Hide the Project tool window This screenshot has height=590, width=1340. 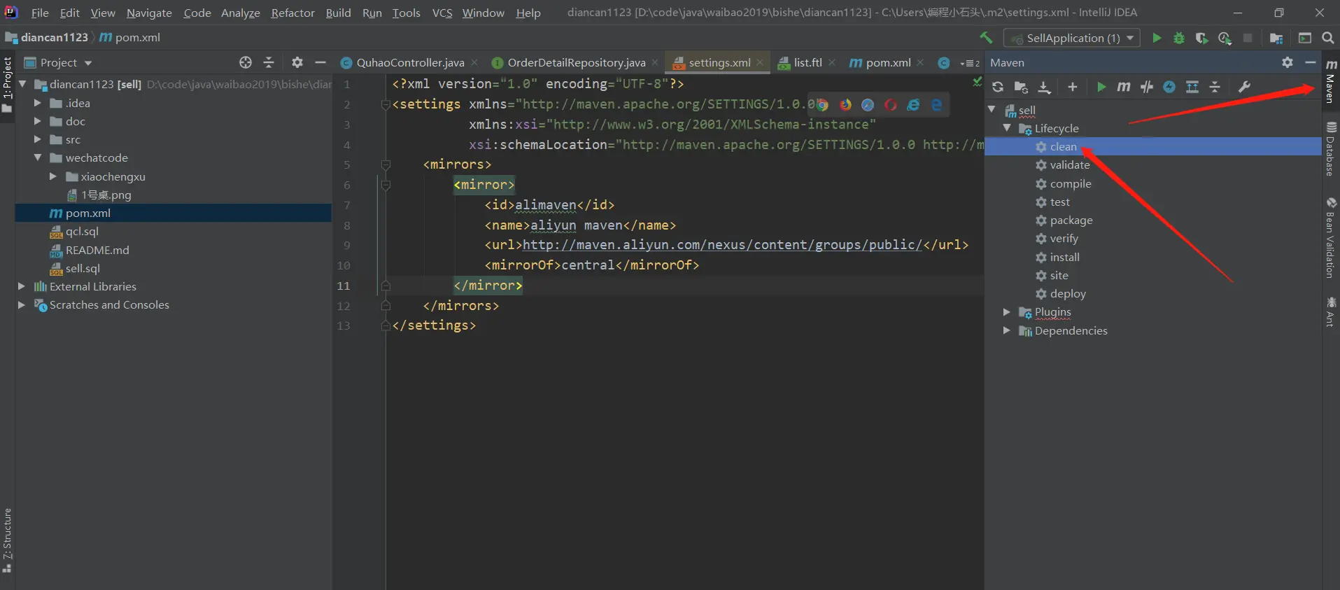[x=320, y=62]
